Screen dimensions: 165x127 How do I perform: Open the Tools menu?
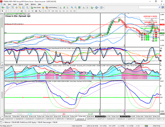[27, 4]
